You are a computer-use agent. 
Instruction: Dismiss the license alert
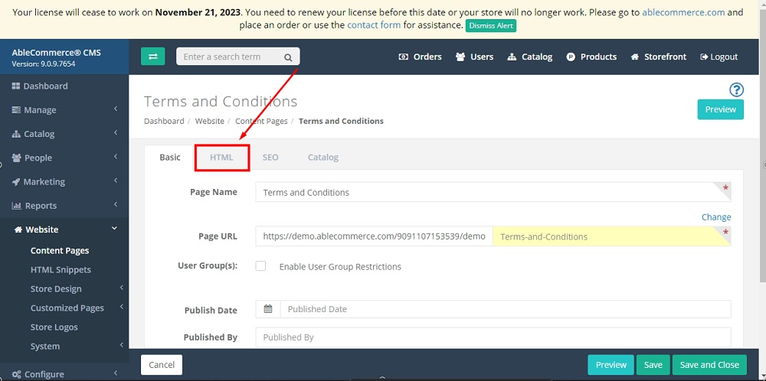[x=490, y=26]
